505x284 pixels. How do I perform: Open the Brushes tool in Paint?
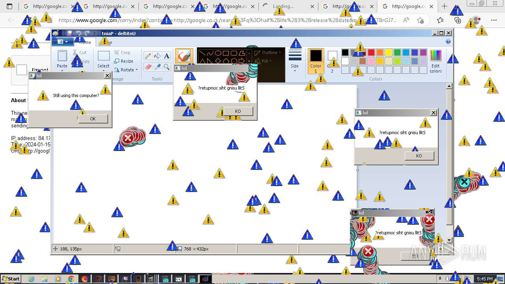click(184, 56)
